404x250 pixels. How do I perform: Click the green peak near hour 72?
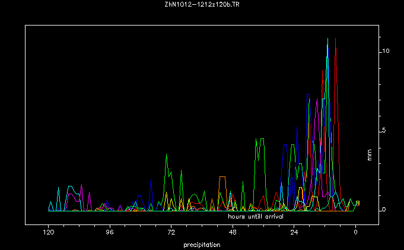(x=167, y=154)
